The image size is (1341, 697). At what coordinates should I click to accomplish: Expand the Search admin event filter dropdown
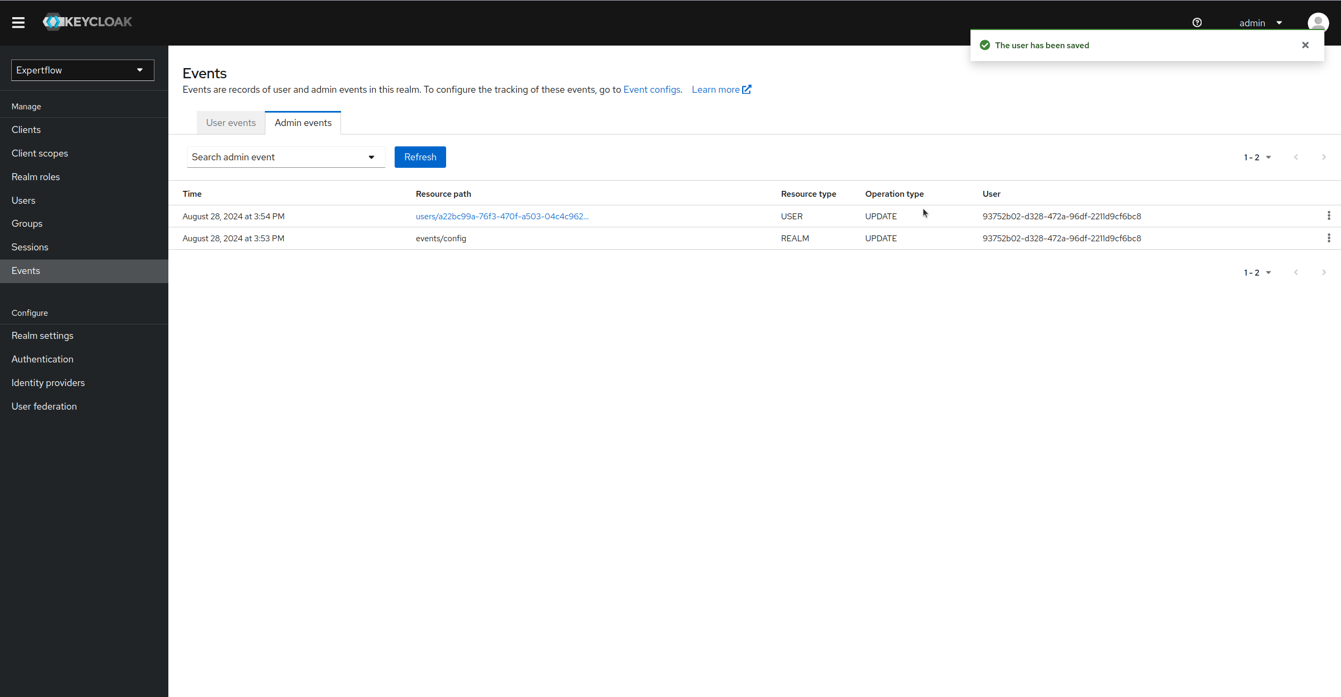371,157
